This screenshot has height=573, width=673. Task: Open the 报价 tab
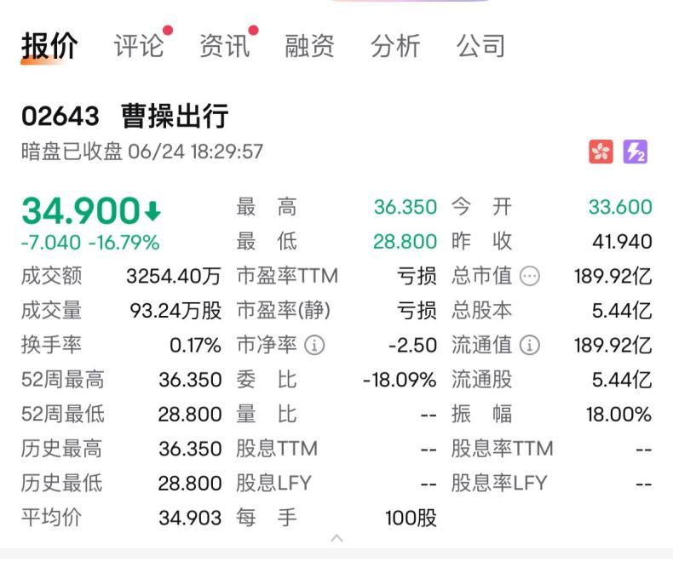point(49,46)
